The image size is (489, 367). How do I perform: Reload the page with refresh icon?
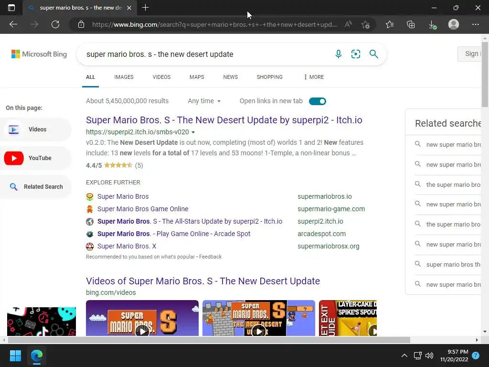point(55,24)
